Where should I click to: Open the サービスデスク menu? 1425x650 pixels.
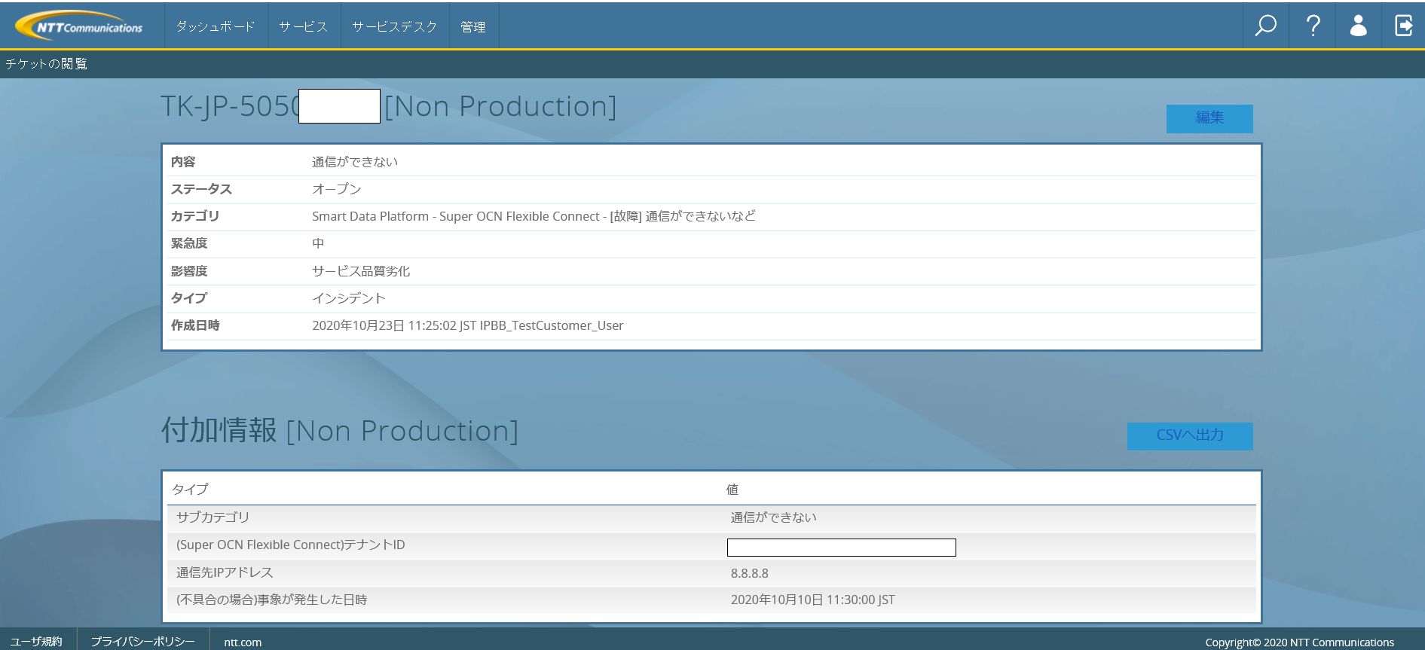click(x=395, y=26)
